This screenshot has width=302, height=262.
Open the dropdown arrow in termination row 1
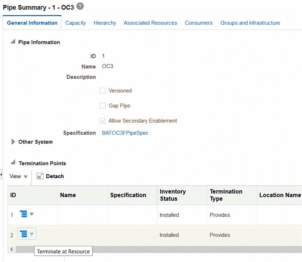tap(32, 214)
